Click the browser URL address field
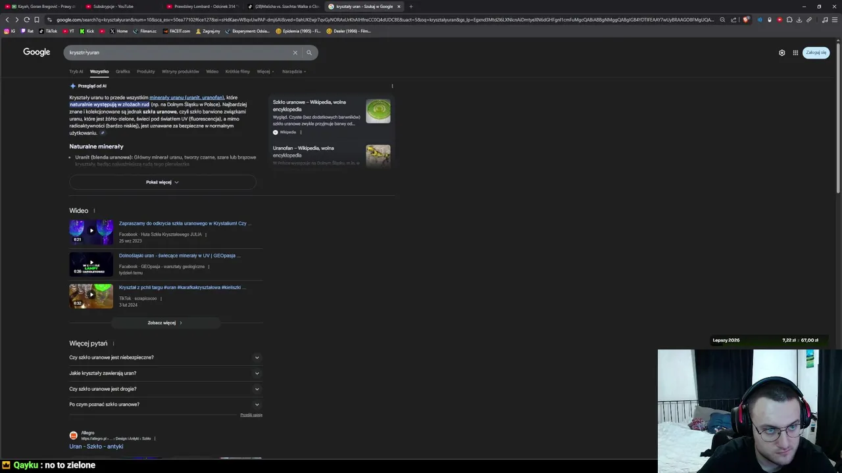842x473 pixels. click(385, 20)
